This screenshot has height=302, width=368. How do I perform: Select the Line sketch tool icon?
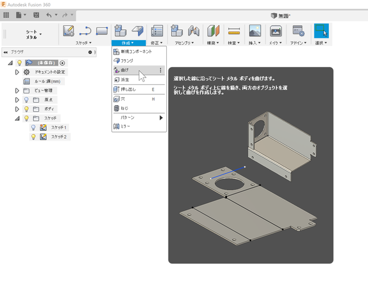click(85, 31)
